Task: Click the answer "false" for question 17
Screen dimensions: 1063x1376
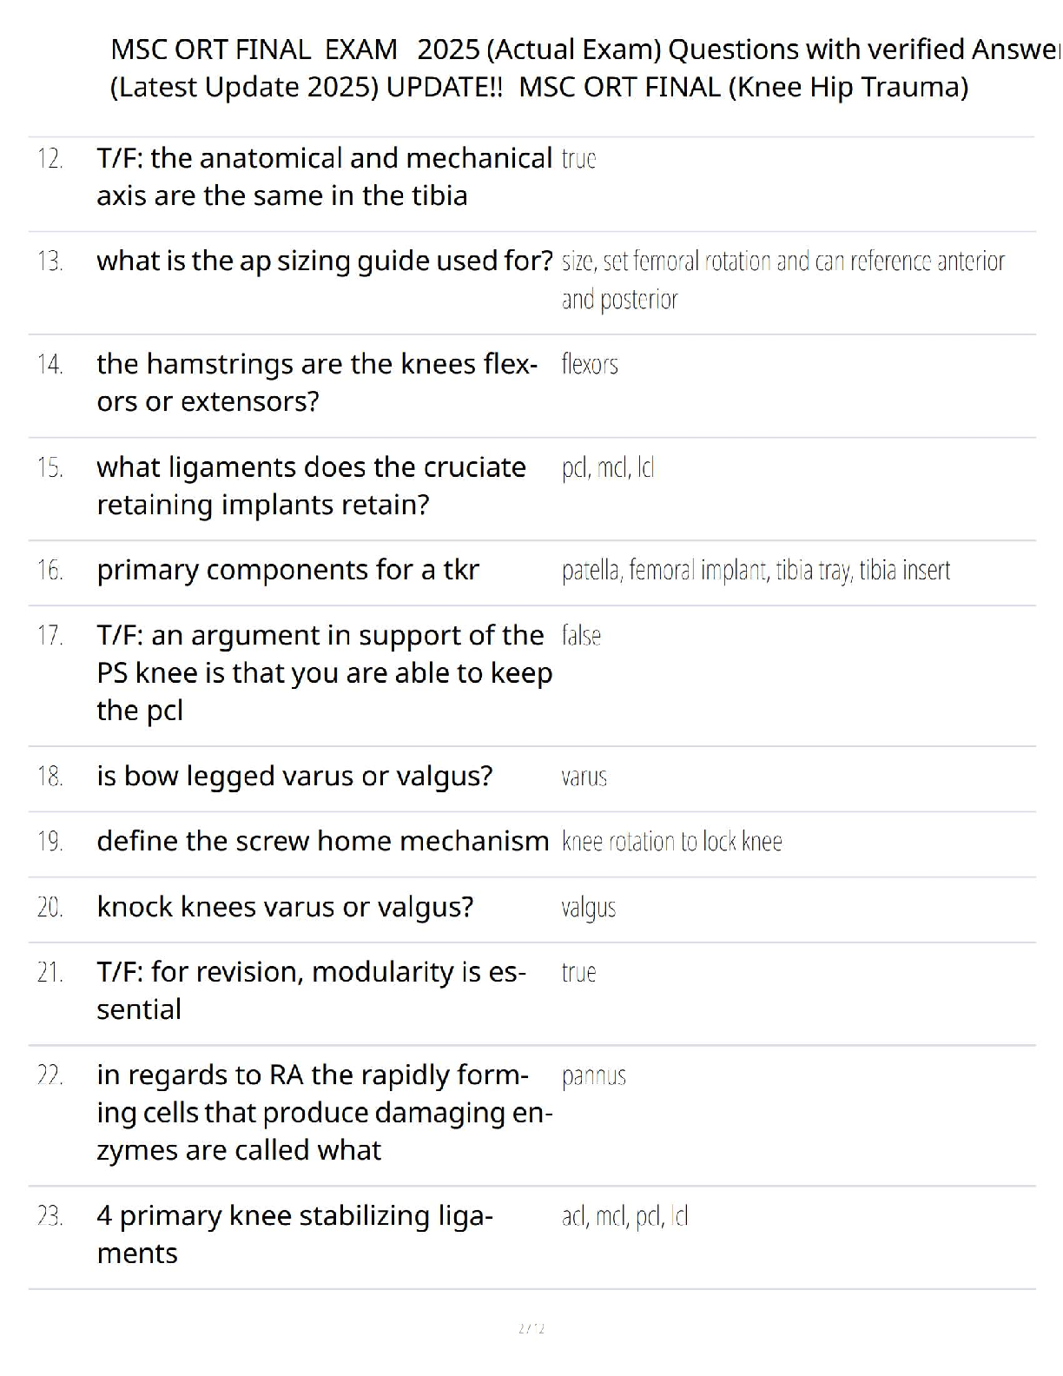Action: pyautogui.click(x=581, y=636)
